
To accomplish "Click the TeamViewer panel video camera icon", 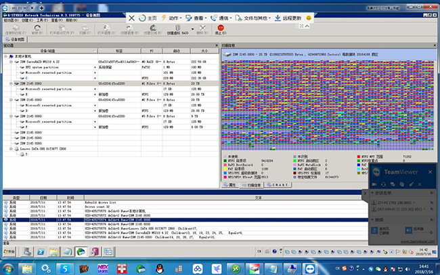I will pos(374,184).
